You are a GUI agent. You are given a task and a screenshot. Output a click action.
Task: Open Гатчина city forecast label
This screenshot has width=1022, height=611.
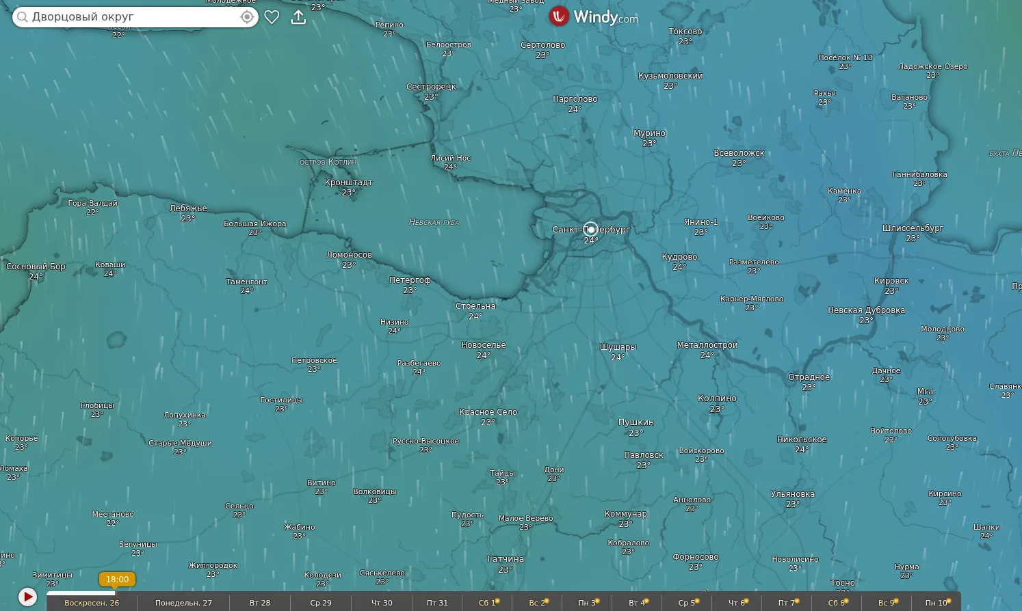click(x=506, y=564)
